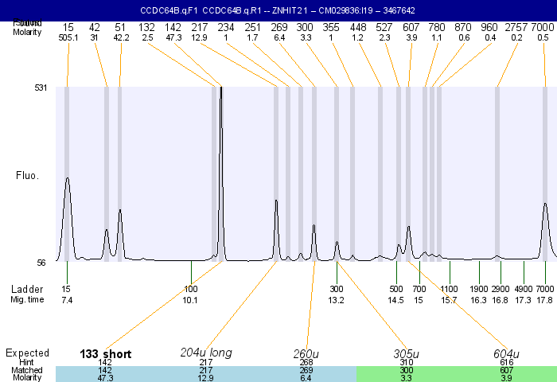Click the CCDC64B title header bar

tap(278, 10)
